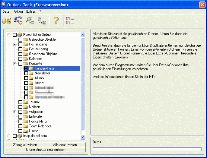The width and height of the screenshot is (207, 158).
Task: Click the folder tree scrollbar thumb
Action: 83,84
